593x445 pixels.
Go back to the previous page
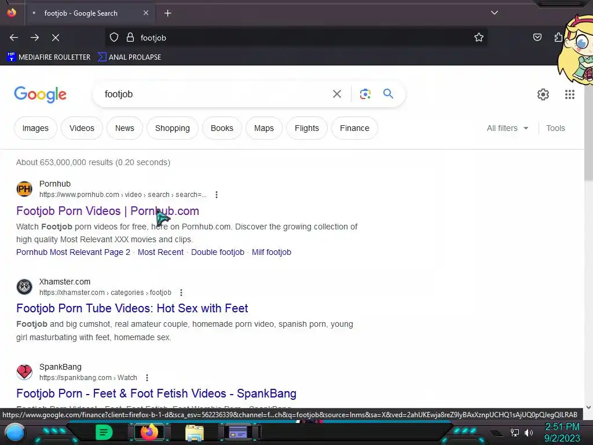click(x=14, y=38)
